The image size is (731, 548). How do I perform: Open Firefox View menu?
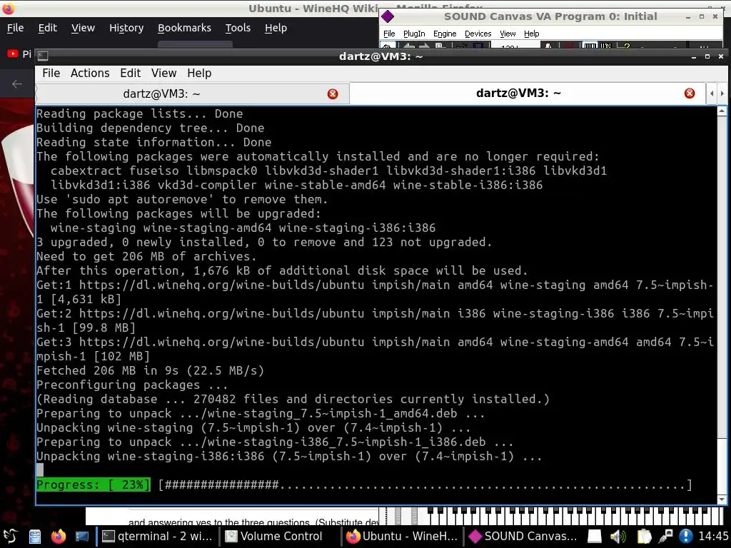[x=83, y=28]
